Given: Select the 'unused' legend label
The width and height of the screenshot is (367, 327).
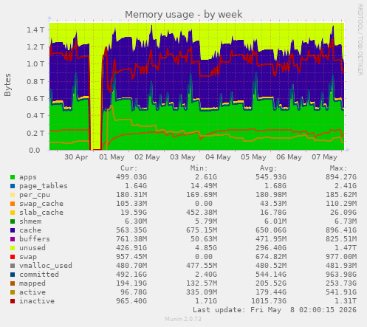Looking at the screenshot, I should (x=32, y=248).
